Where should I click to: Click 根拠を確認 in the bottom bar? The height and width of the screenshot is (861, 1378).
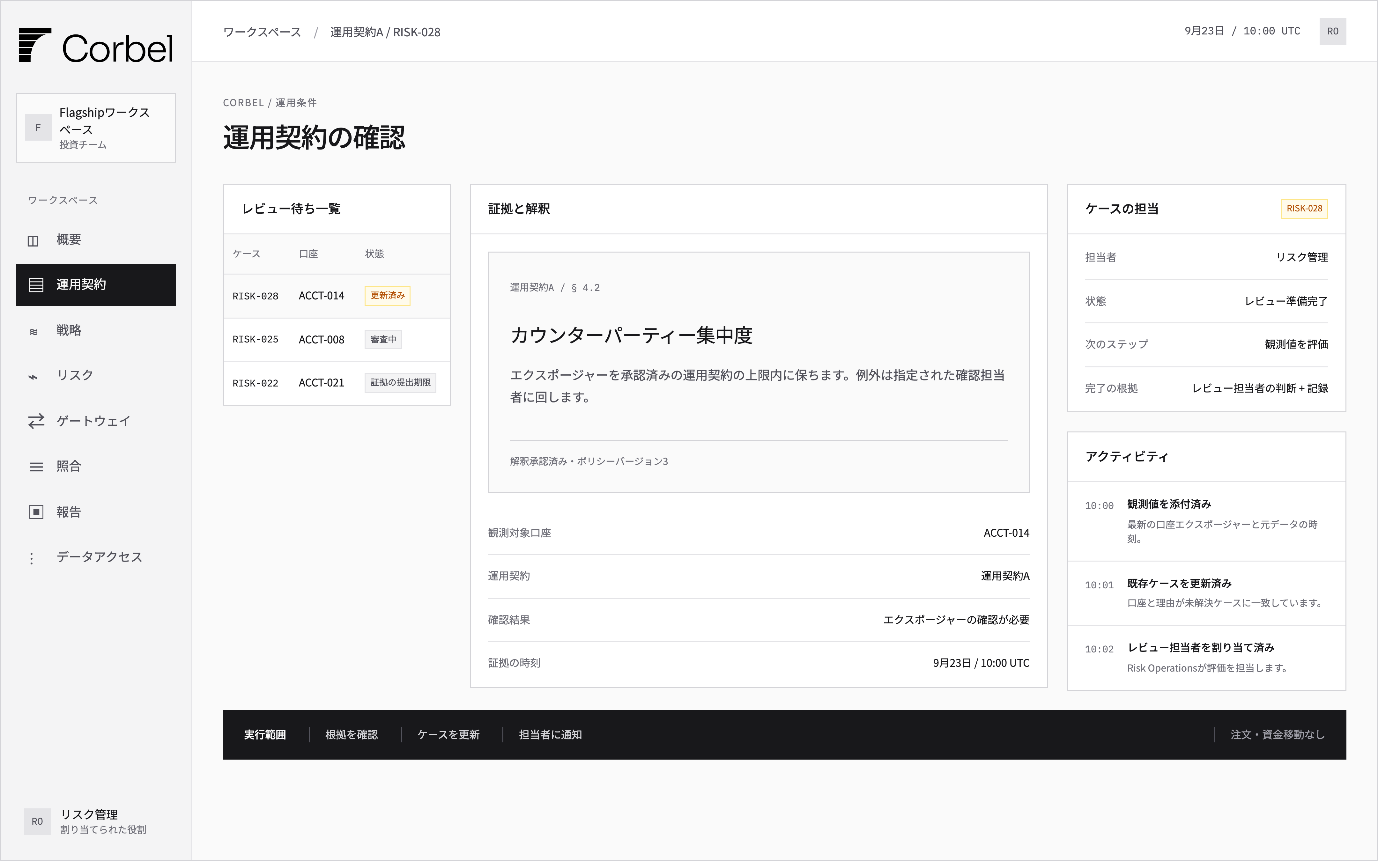tap(351, 735)
